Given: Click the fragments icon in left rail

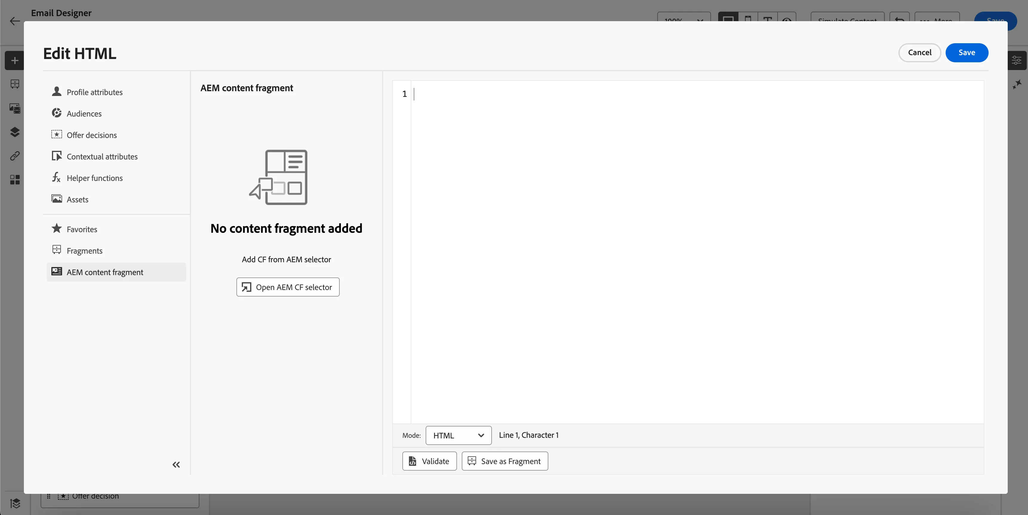Looking at the screenshot, I should click(x=15, y=84).
